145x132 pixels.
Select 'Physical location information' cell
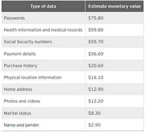click(x=33, y=77)
